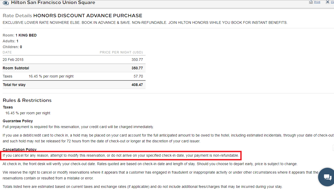The image size is (334, 190).
Task: Click the DATE column header
Action: click(x=7, y=52)
